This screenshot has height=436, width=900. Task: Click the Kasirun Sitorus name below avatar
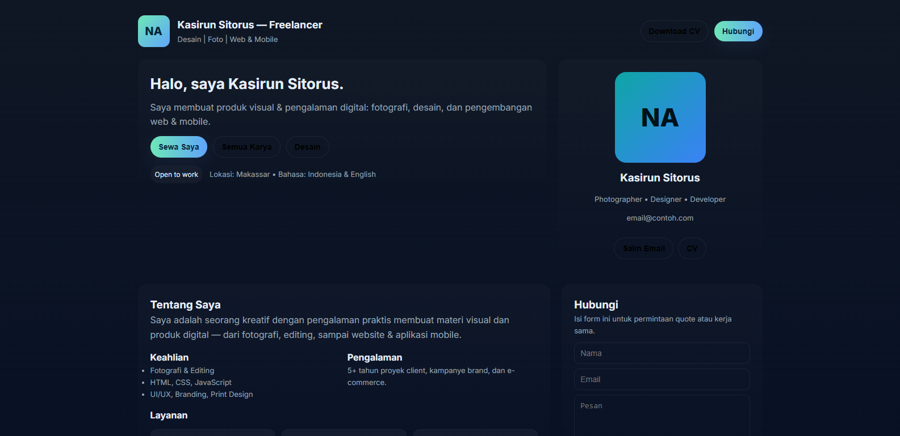point(660,178)
